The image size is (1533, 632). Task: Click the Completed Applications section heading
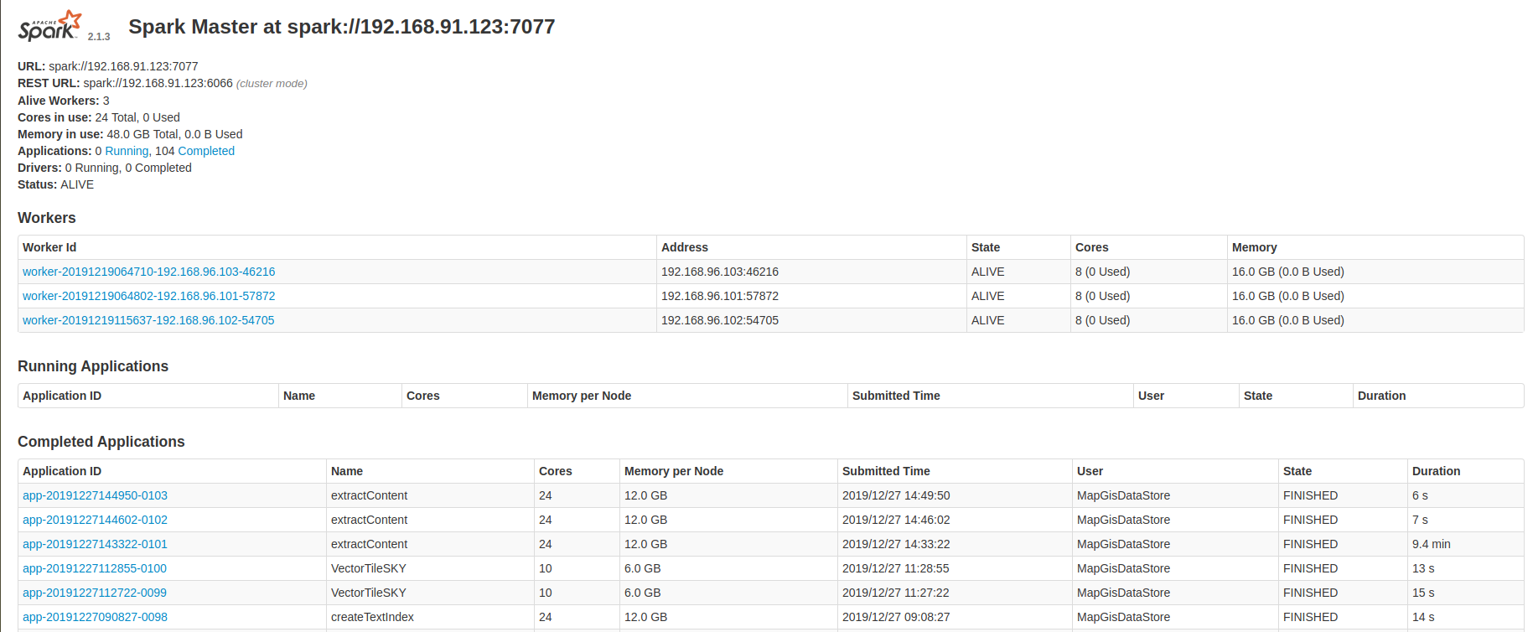[101, 442]
